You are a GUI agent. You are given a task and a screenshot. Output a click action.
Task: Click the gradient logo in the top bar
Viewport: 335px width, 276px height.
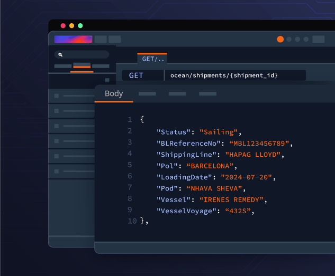[x=73, y=39]
